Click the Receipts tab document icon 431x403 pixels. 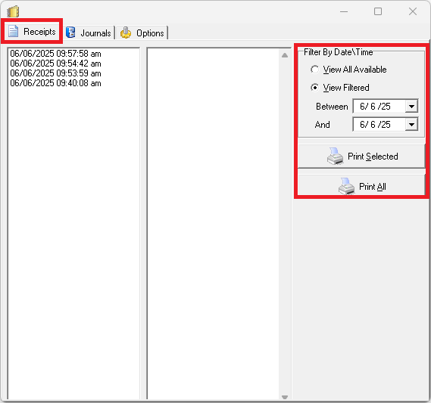(x=13, y=31)
